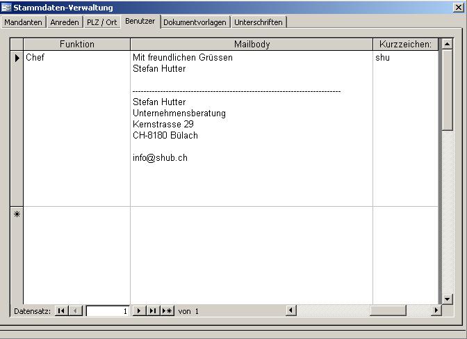Viewport: 467px width, 339px height.
Task: Create a new record via navigation bar
Action: pyautogui.click(x=167, y=311)
